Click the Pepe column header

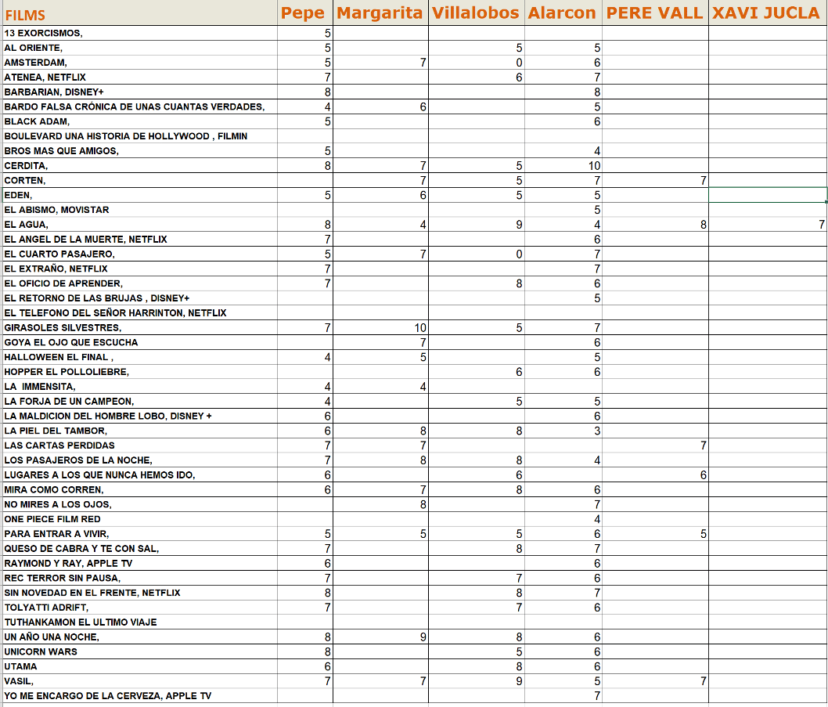tap(305, 13)
